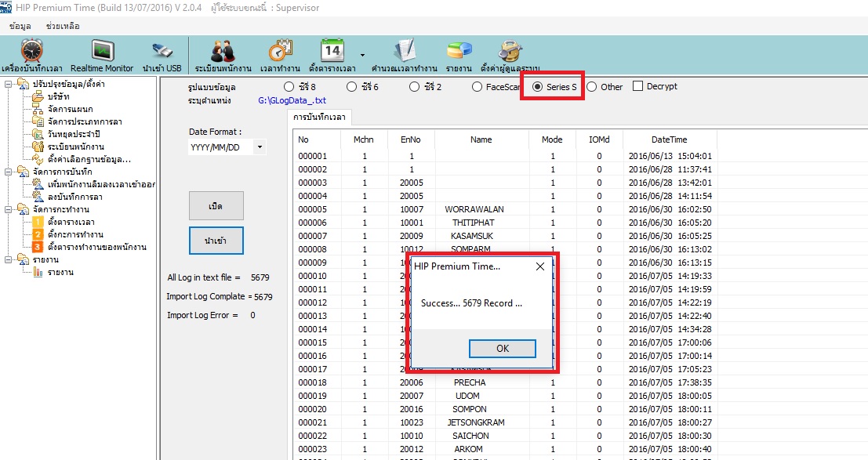Select จัดการการบันทึก folder in tree
Viewport: 868px width, 460px height.
point(62,172)
